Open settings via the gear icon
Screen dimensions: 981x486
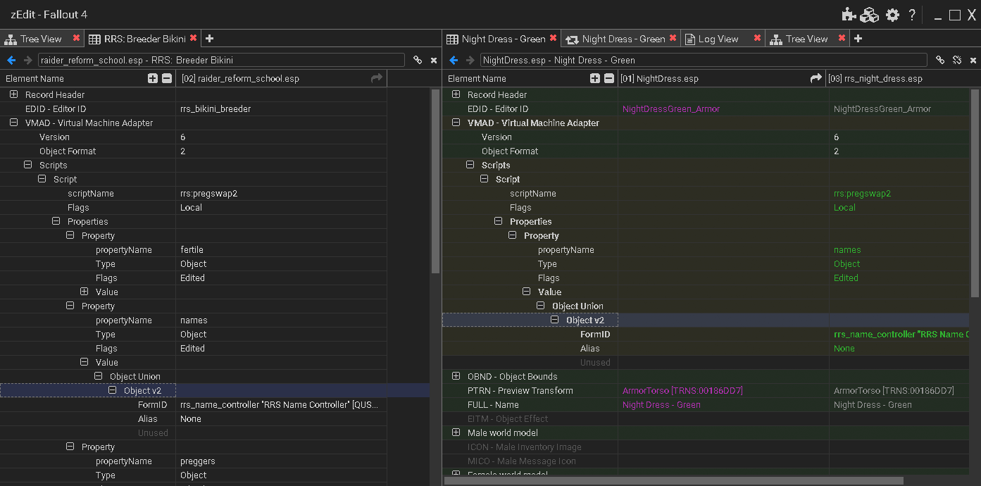tap(892, 15)
